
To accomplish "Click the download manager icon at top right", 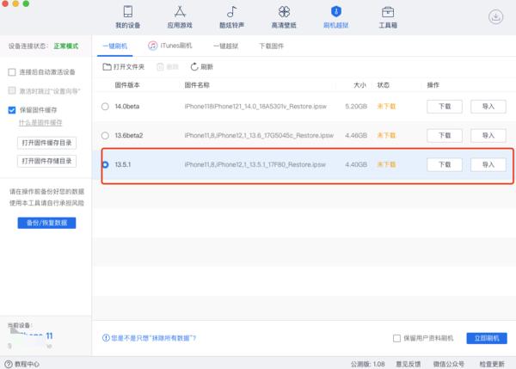I will click(x=495, y=16).
